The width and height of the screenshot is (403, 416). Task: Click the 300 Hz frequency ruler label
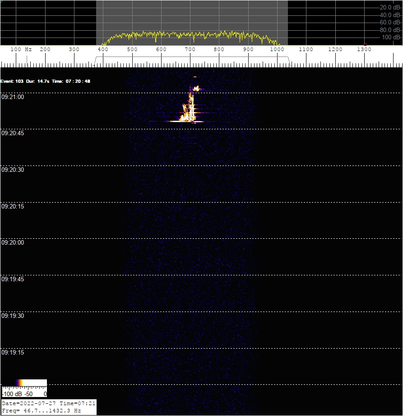tap(74, 49)
